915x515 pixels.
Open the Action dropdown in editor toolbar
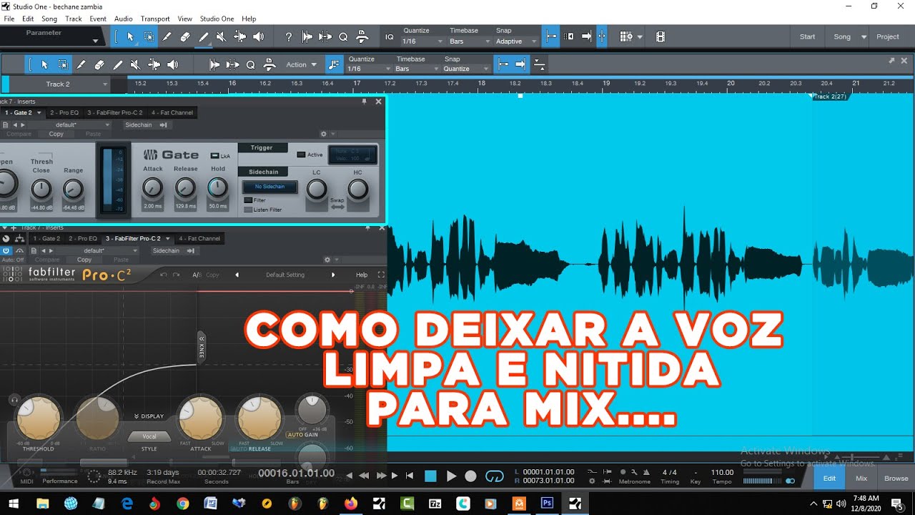[301, 64]
